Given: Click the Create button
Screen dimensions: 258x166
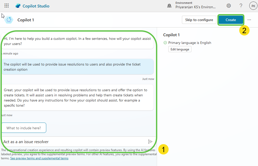Looking at the screenshot, I should point(231,20).
